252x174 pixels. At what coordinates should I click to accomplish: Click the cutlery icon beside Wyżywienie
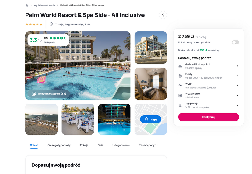(180, 96)
